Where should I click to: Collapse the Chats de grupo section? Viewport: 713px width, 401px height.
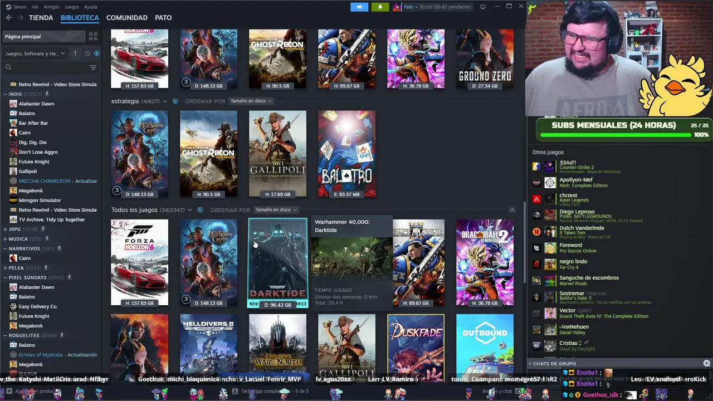click(530, 364)
